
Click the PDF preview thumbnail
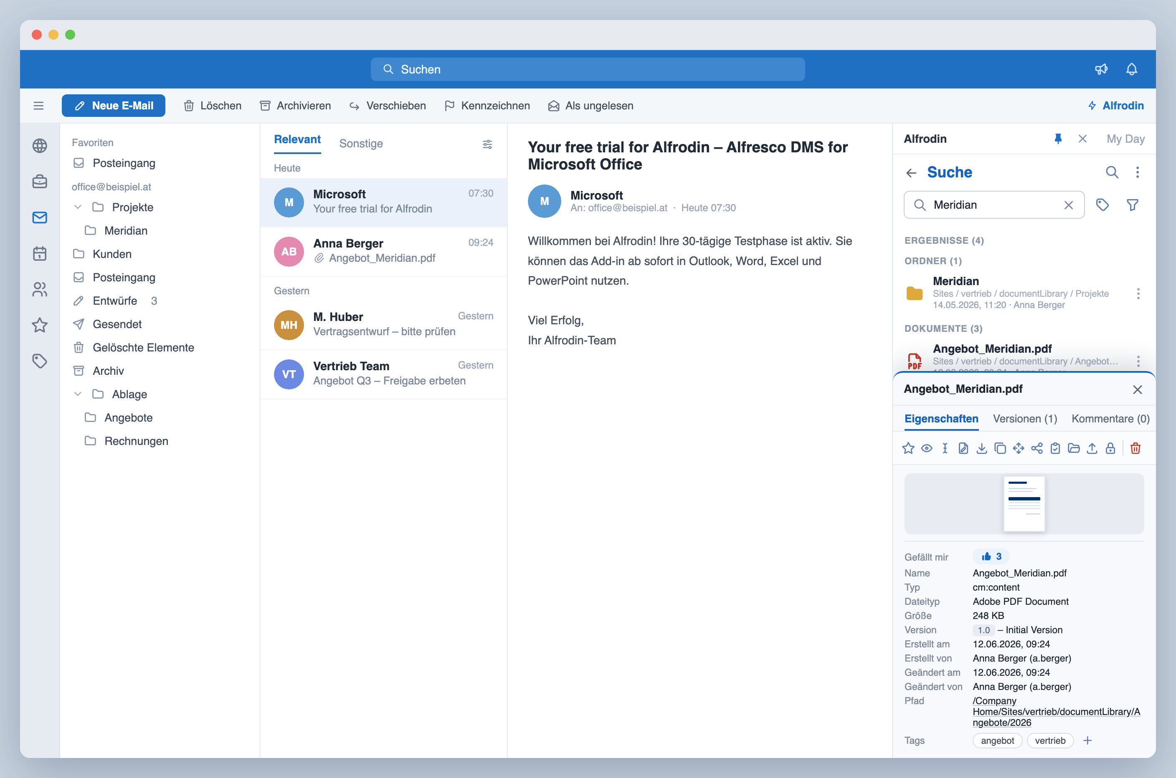(1024, 504)
